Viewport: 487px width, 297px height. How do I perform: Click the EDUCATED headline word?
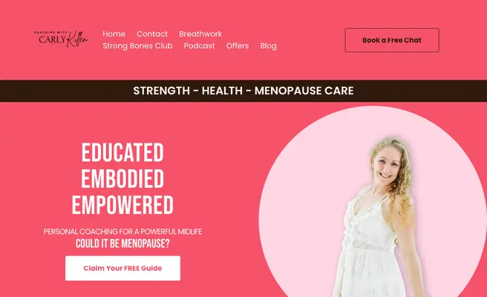(122, 152)
